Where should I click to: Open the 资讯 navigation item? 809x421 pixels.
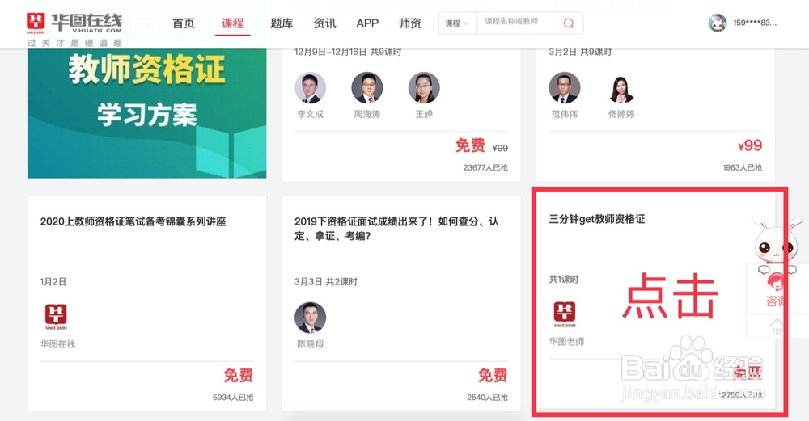[324, 23]
